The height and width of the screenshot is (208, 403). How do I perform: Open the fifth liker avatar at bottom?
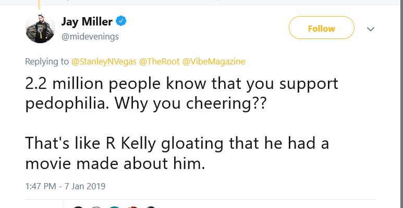tap(150, 207)
